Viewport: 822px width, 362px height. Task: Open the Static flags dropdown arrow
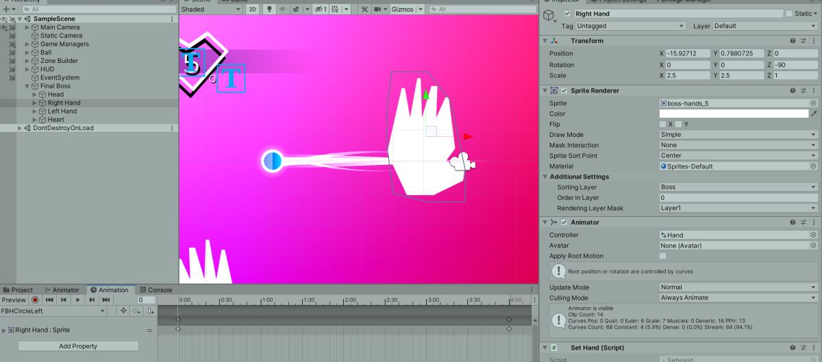click(815, 14)
